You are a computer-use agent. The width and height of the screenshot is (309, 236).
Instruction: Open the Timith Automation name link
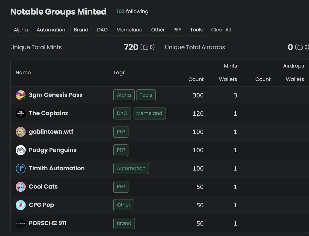pos(57,168)
